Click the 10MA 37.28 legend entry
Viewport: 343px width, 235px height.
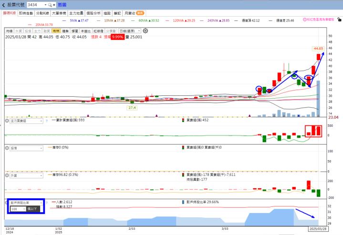click(x=111, y=20)
